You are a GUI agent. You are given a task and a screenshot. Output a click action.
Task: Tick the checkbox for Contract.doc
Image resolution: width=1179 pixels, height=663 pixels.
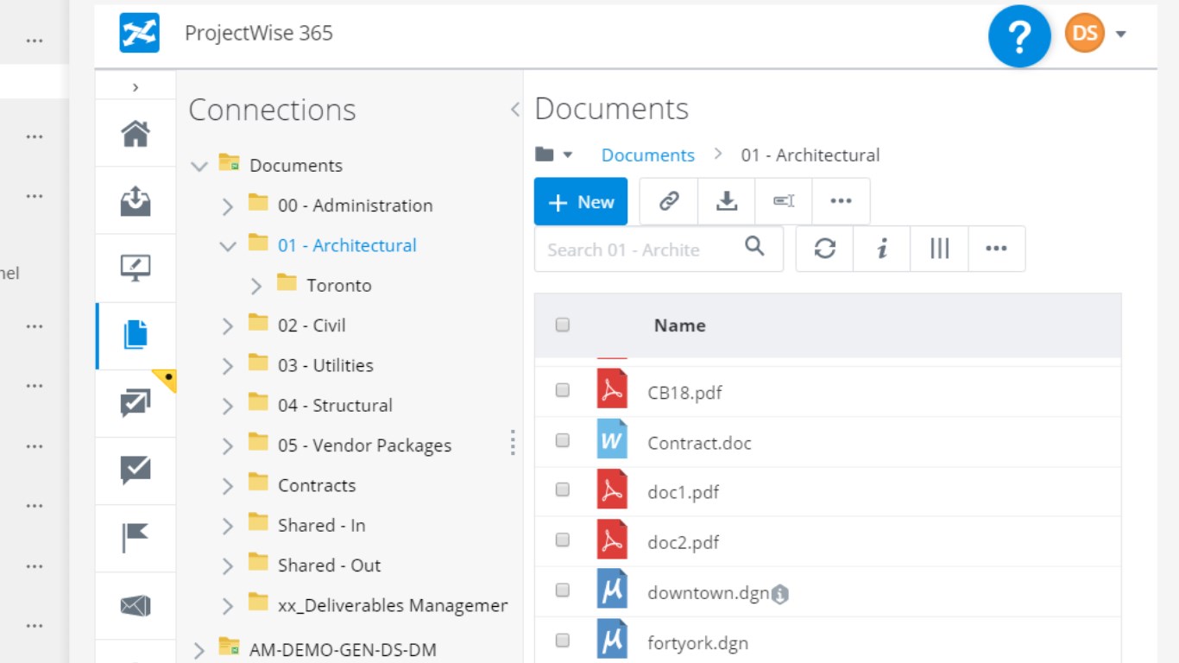click(x=563, y=440)
